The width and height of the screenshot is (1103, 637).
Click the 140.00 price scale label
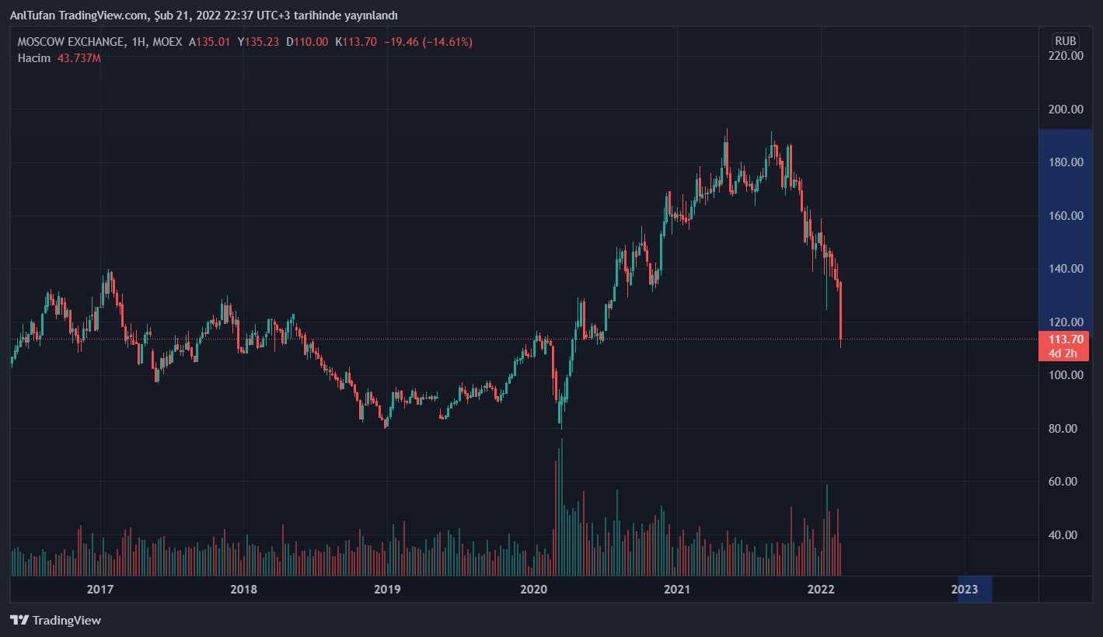pos(1066,269)
